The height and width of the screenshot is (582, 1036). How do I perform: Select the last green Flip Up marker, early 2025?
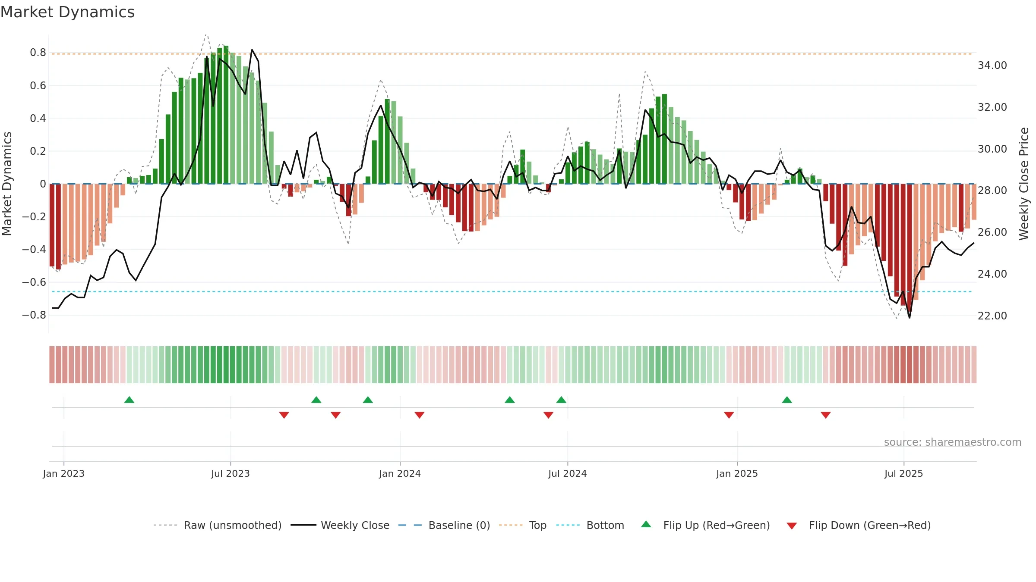tap(787, 400)
